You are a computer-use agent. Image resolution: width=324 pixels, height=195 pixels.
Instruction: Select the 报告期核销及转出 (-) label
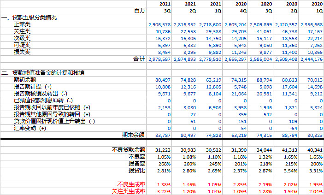pos(41,94)
